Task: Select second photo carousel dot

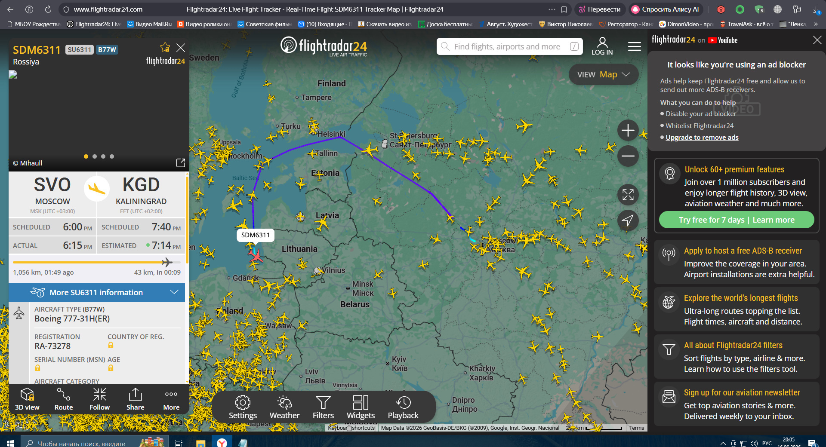Action: [x=95, y=156]
